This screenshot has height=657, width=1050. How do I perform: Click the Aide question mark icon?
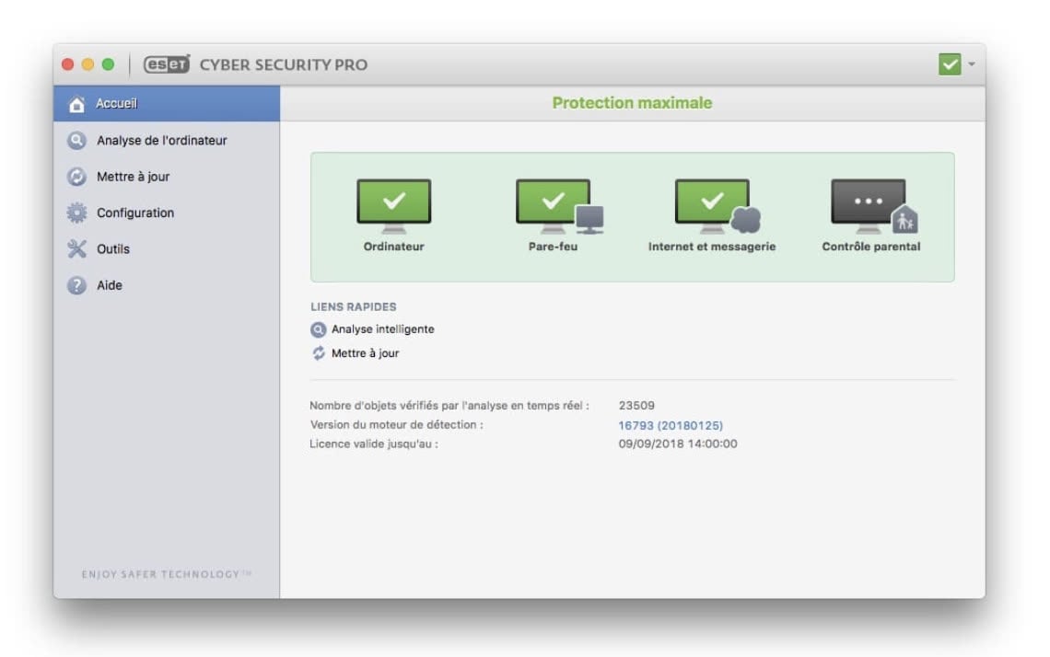point(77,285)
